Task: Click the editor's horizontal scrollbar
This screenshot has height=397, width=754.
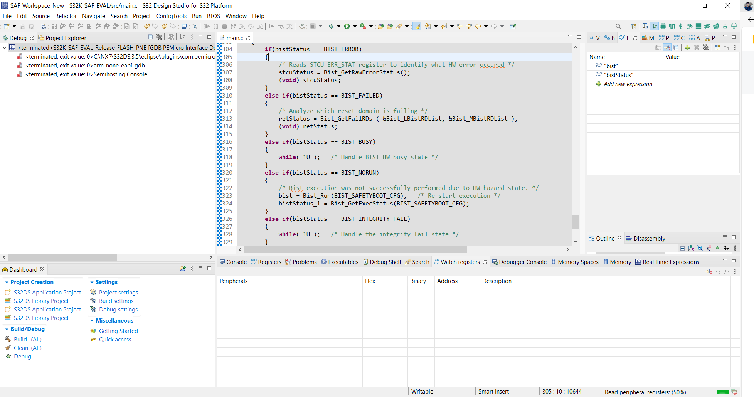Action: tap(355, 249)
